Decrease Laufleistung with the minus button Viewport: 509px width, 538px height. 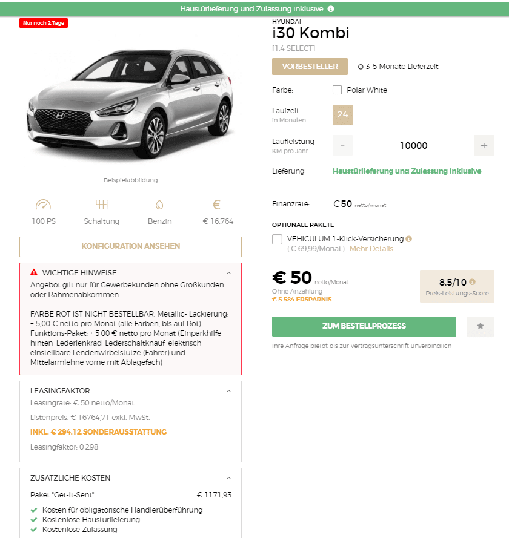pos(342,145)
